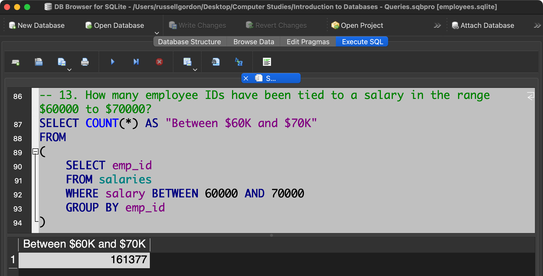Expand the Save SQL file dropdown arrow
The image size is (543, 276).
tap(69, 70)
